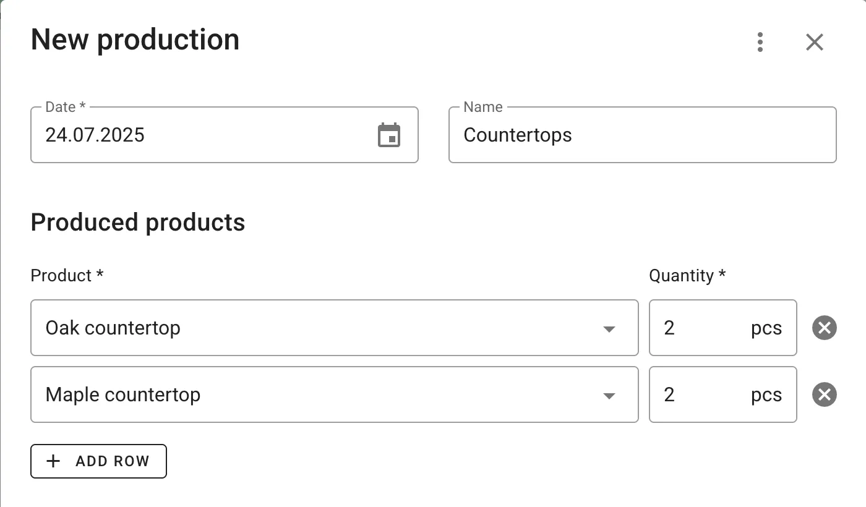This screenshot has width=866, height=507.
Task: Click the pcs unit in Oak row
Action: pos(766,328)
